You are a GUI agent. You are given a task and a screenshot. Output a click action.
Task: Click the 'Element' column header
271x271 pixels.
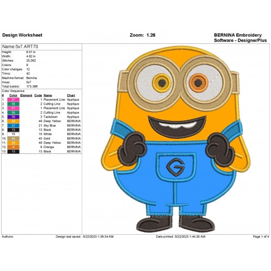26,95
